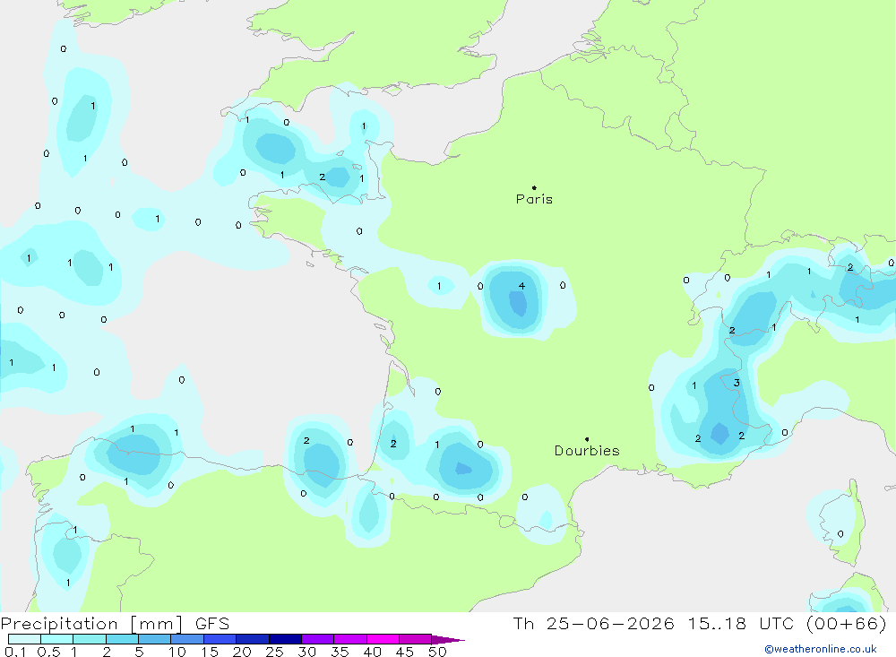
Task: Click the GFS model label
Action: point(212,624)
